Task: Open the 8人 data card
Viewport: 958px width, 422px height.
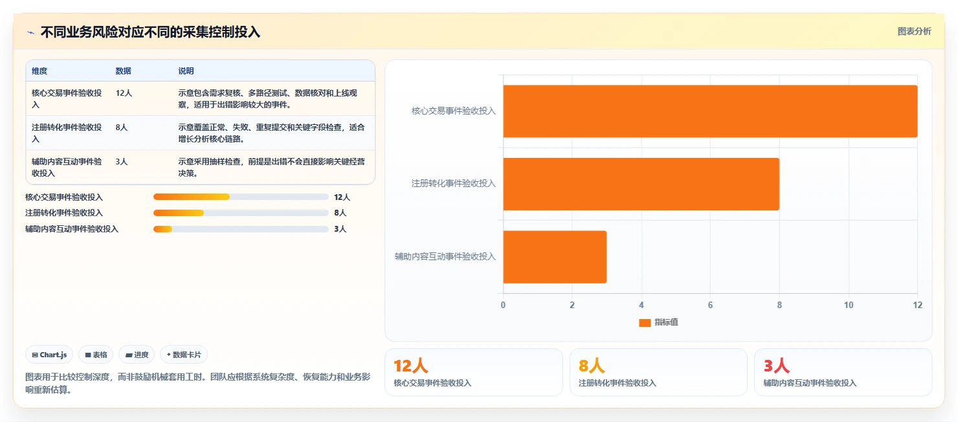Action: [x=658, y=372]
